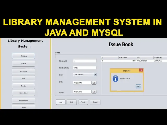The height and width of the screenshot is (125, 167).
Task: Select Issue Book in the sidebar
Action: 23,93
